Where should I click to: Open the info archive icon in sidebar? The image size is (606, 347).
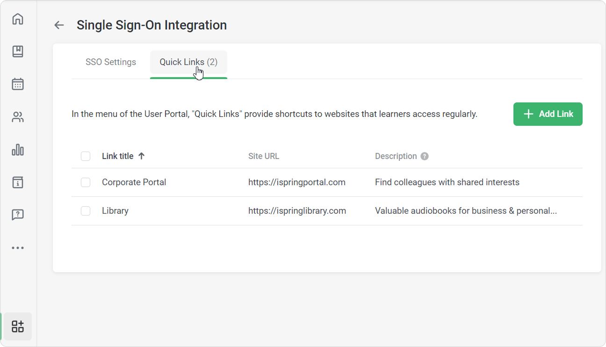coord(18,182)
